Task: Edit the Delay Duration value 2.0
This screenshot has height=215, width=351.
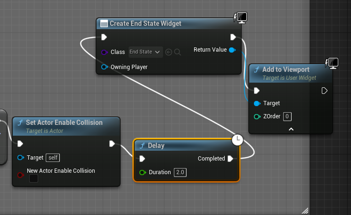Action: [180, 172]
